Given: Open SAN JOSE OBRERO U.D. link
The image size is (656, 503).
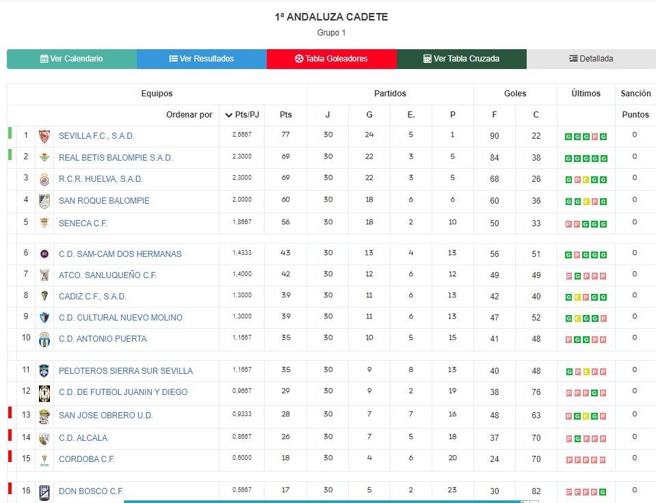Looking at the screenshot, I should (106, 416).
